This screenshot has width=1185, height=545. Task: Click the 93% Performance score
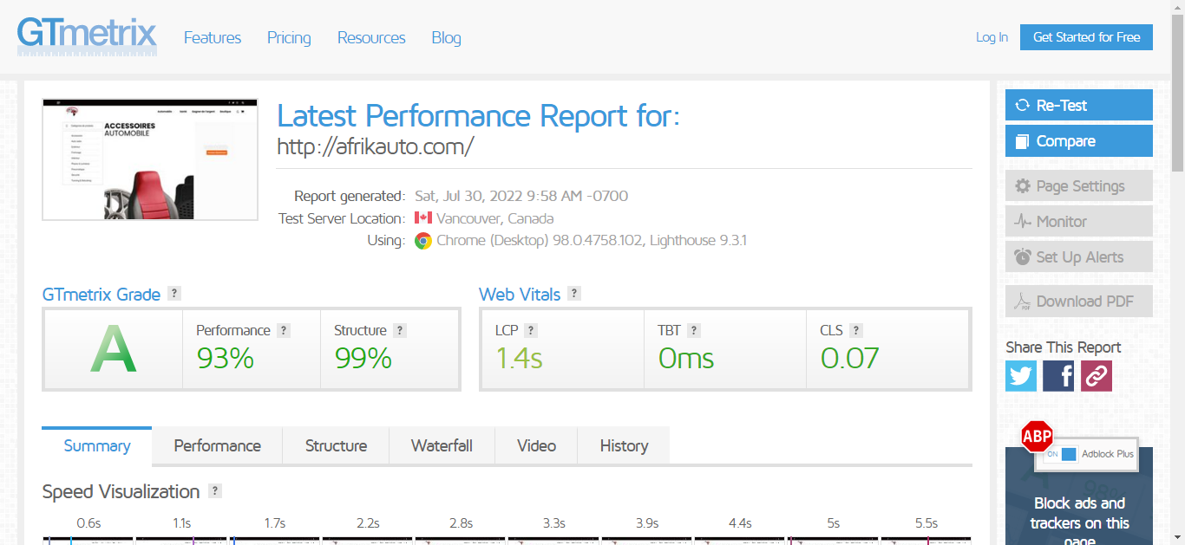click(x=225, y=358)
